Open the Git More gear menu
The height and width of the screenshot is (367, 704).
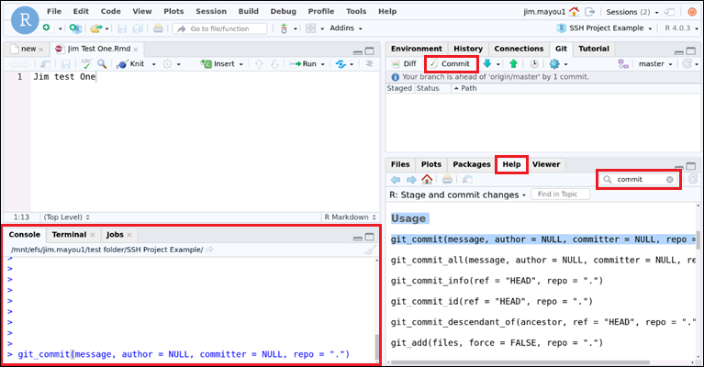coord(554,63)
